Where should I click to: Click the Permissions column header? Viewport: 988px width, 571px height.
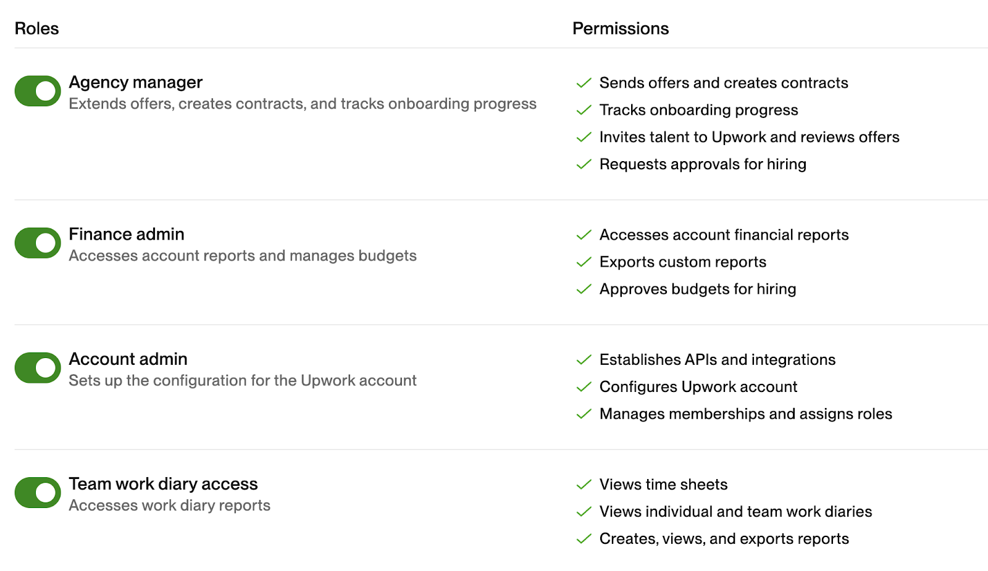point(621,28)
